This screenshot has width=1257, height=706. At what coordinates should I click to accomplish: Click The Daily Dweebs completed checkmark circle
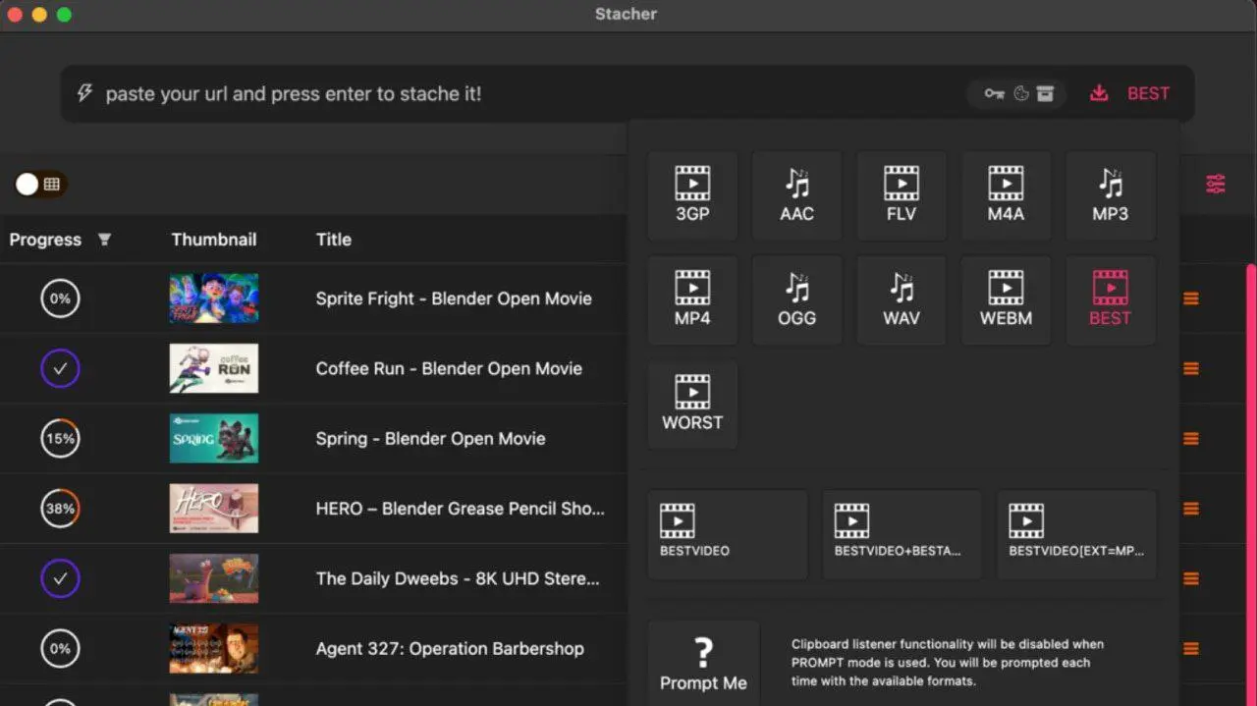[60, 578]
